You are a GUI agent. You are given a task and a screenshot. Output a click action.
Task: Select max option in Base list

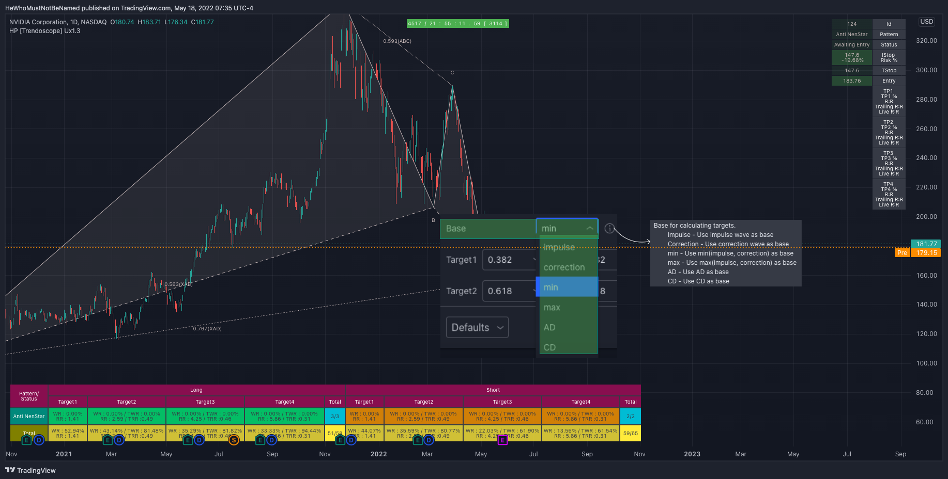pyautogui.click(x=569, y=307)
